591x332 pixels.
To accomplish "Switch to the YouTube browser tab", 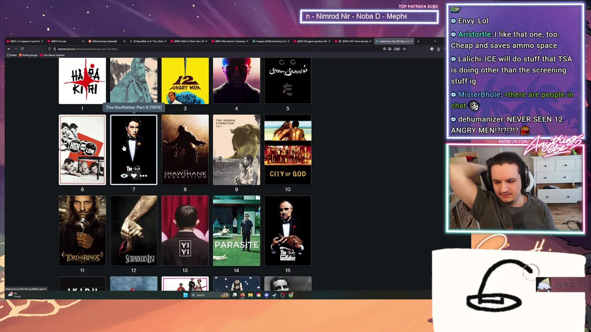I will (66, 41).
